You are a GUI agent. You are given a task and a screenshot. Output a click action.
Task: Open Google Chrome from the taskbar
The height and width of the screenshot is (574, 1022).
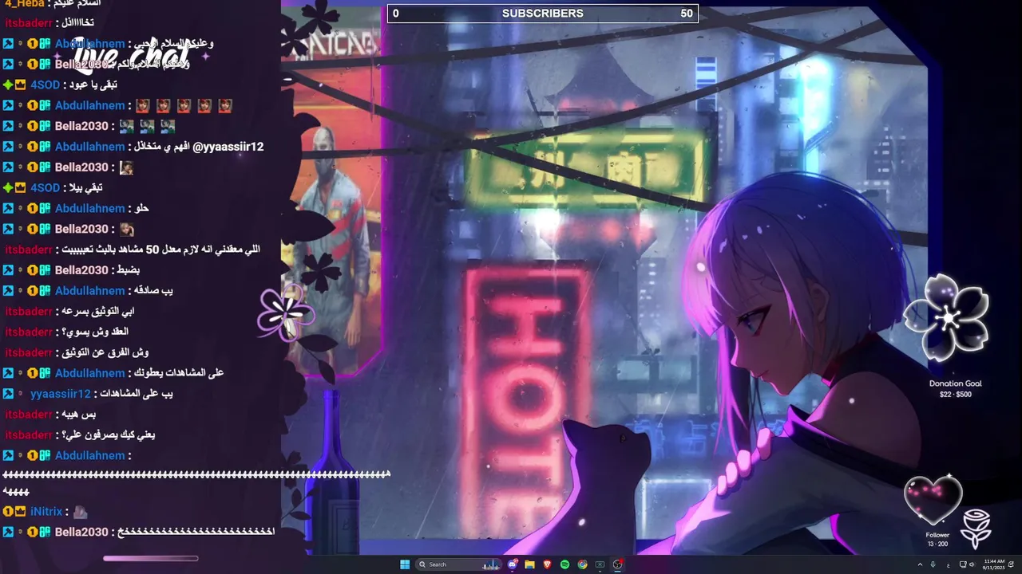582,564
